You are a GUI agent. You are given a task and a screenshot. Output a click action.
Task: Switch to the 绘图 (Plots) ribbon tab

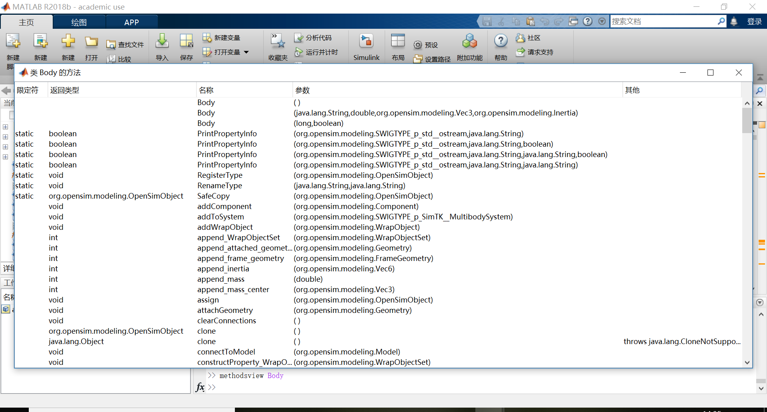point(79,22)
